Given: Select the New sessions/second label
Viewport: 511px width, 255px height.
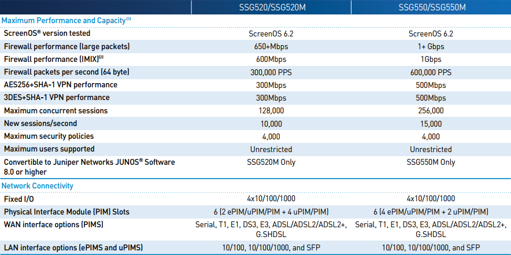Looking at the screenshot, I should (x=40, y=123).
